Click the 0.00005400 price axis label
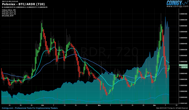Image resolution: width=189 pixels, height=110 pixels. click(183, 14)
